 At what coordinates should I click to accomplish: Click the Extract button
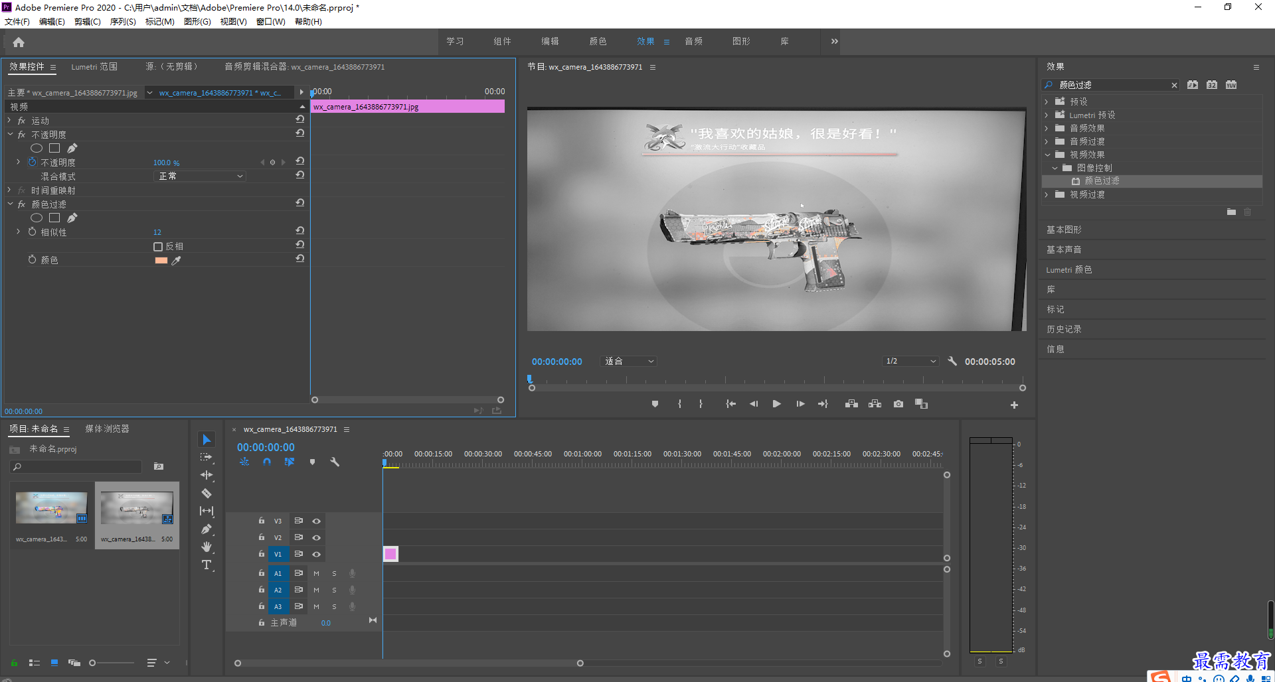pyautogui.click(x=875, y=404)
